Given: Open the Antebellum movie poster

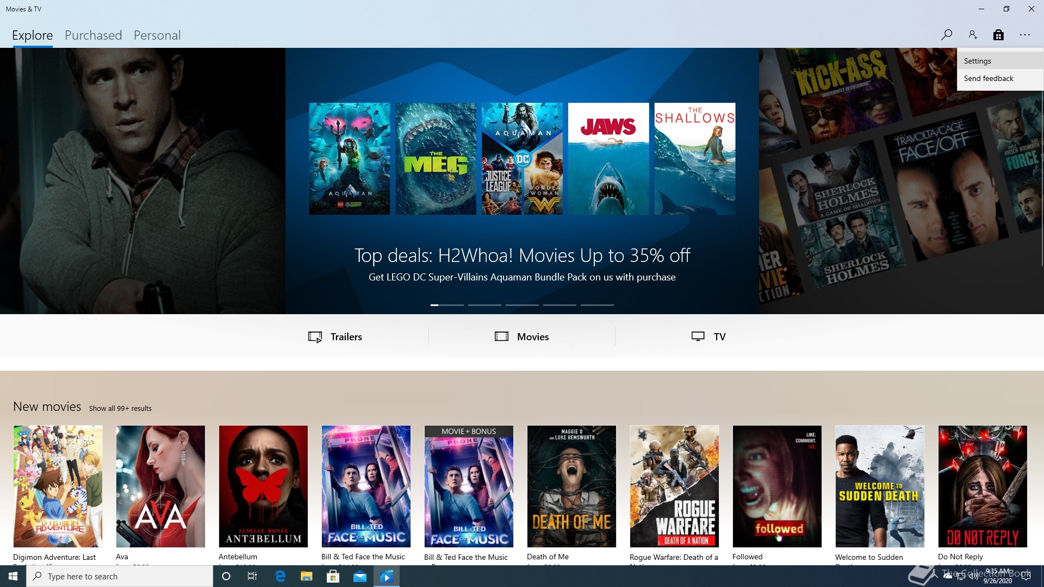Looking at the screenshot, I should [x=263, y=486].
